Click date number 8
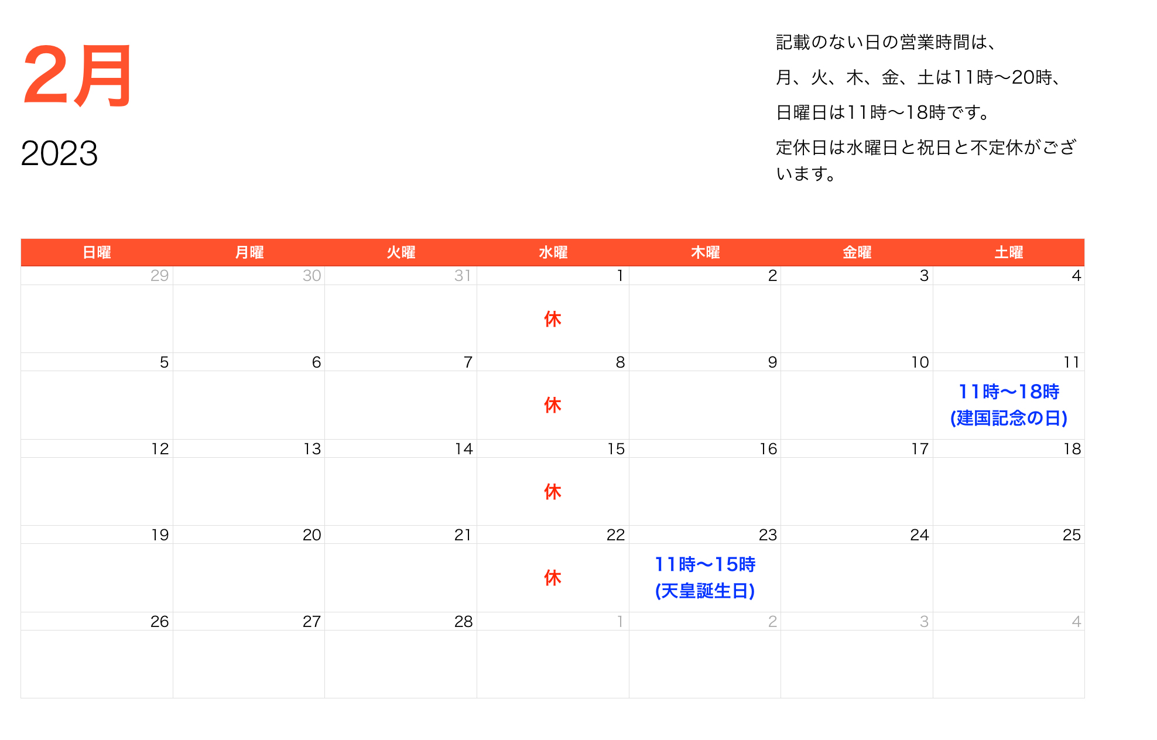Viewport: 1157px width, 740px height. click(620, 362)
